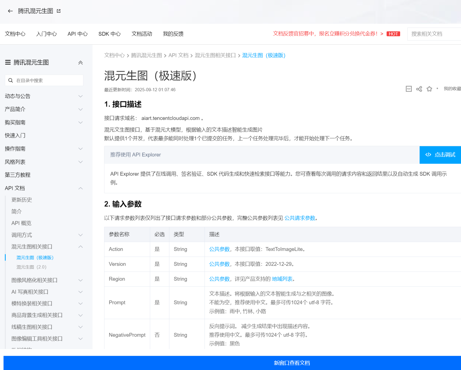Click 公共参数 link in Version row
The width and height of the screenshot is (461, 370).
click(x=219, y=264)
